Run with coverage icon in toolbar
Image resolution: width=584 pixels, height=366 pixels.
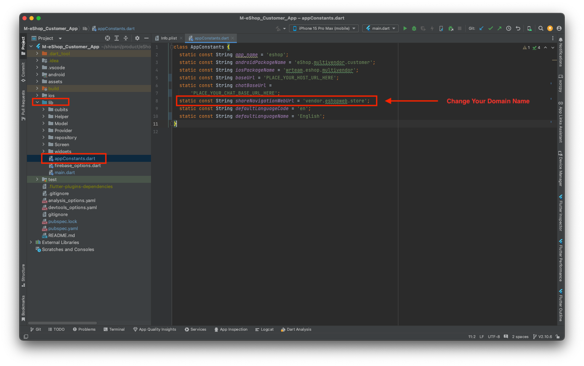[x=423, y=28]
